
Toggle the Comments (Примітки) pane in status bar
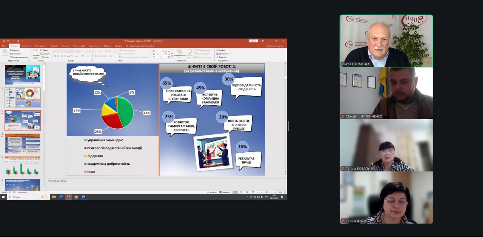coord(226,192)
